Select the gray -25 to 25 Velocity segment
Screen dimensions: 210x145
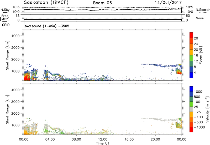click(x=191, y=109)
